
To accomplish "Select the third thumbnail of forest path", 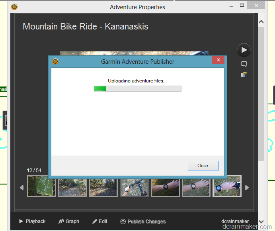I will tap(103, 187).
